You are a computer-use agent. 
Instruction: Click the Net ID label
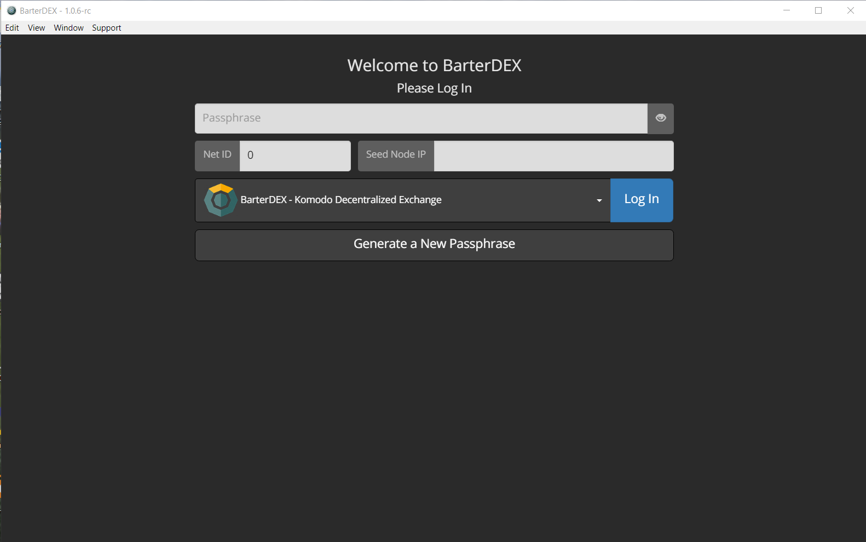click(217, 155)
